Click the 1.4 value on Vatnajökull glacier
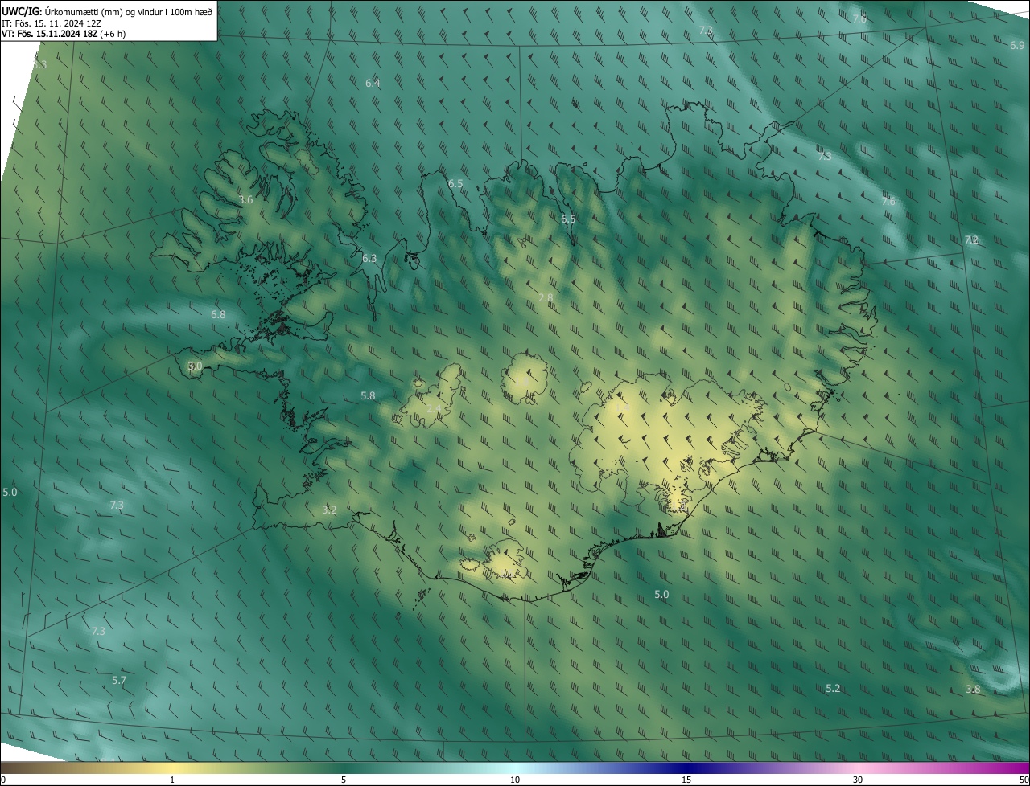This screenshot has height=786, width=1030. tap(620, 409)
